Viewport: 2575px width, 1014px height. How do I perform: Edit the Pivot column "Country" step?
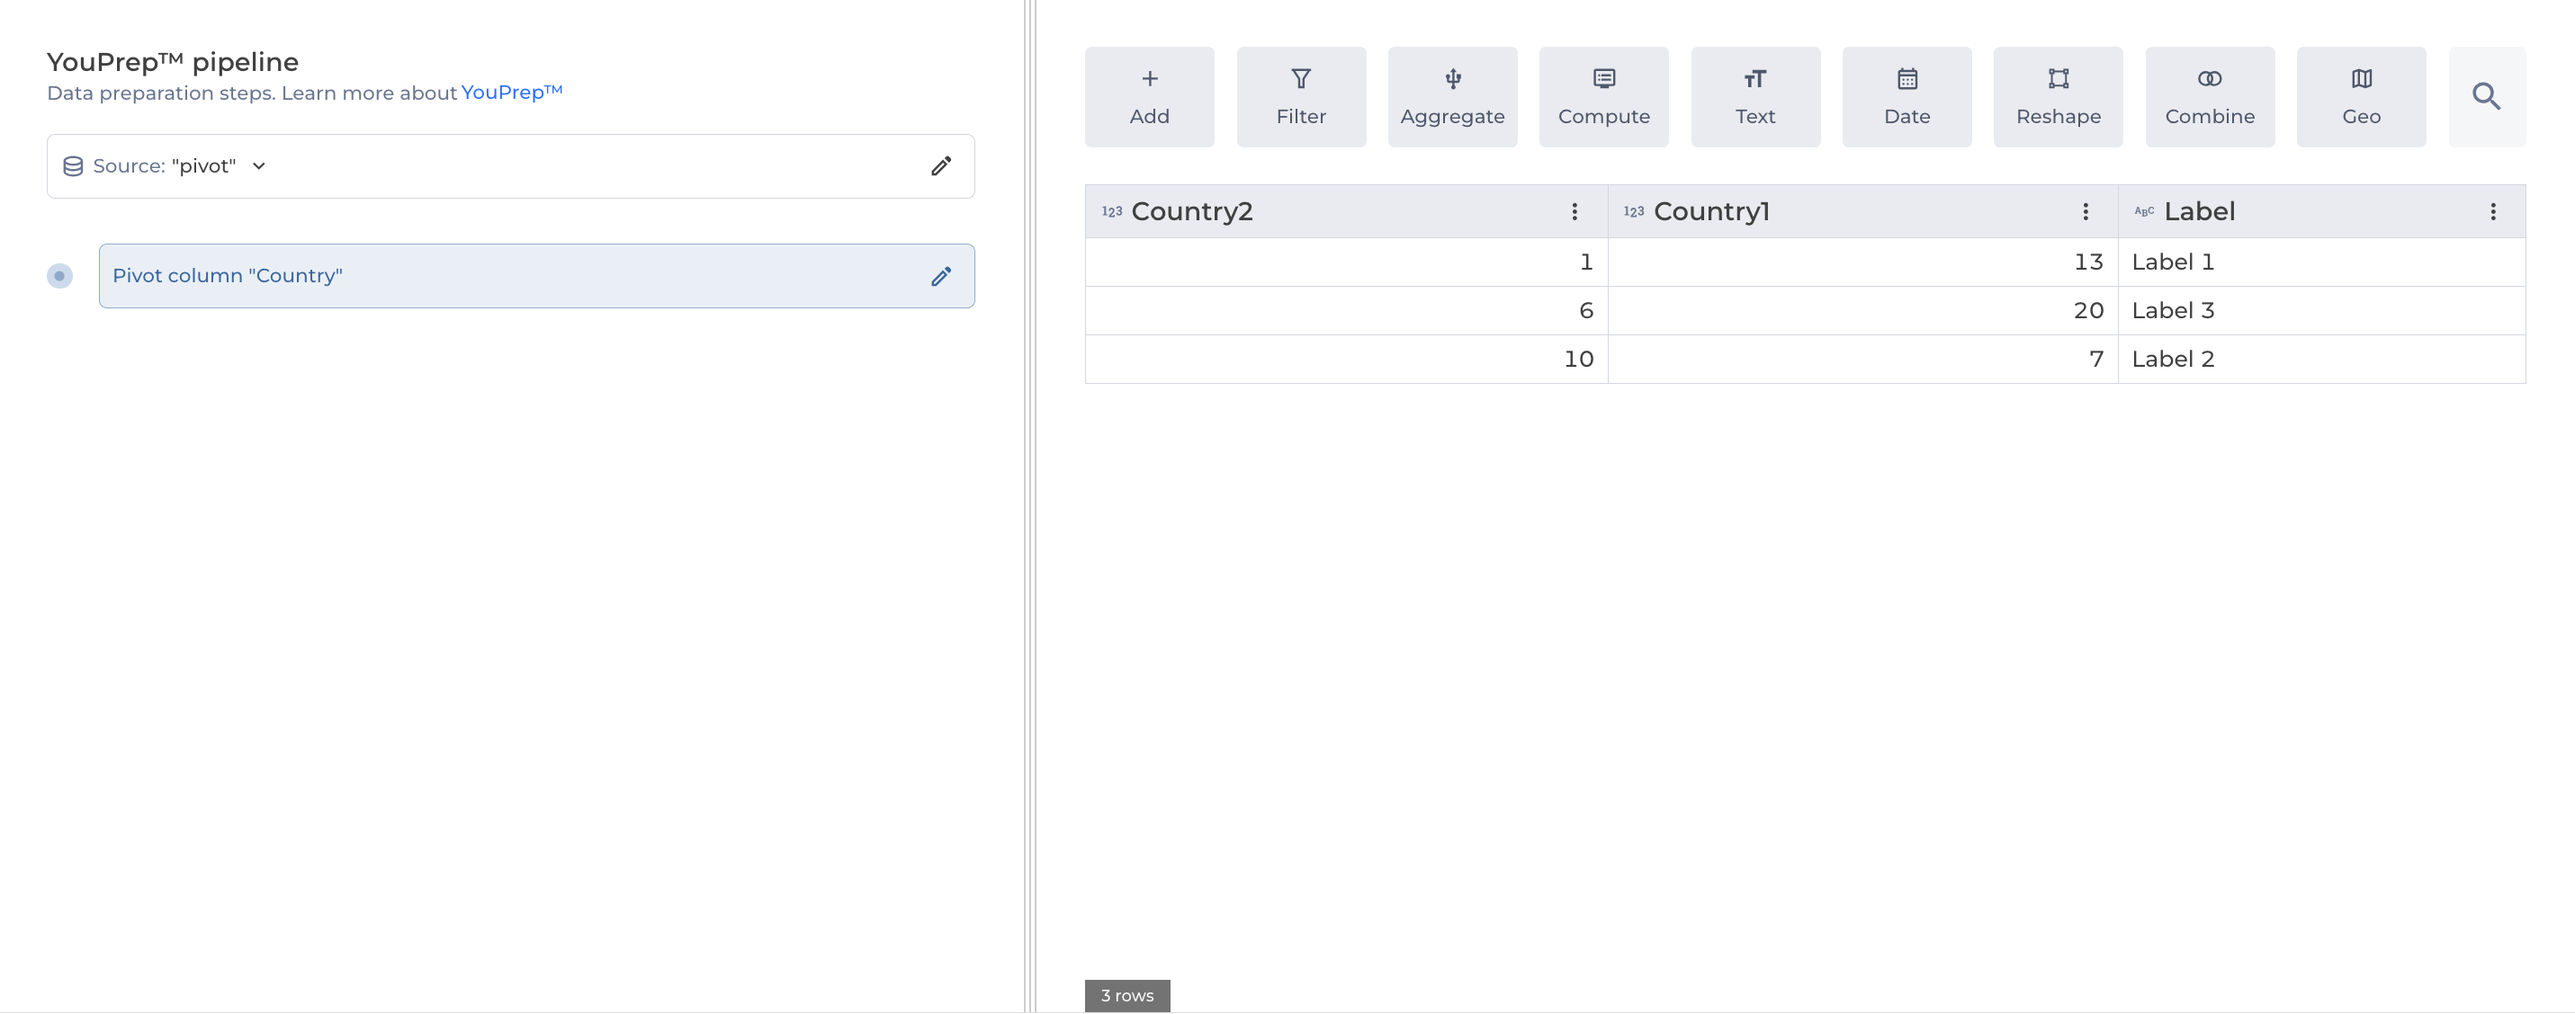[x=940, y=276]
